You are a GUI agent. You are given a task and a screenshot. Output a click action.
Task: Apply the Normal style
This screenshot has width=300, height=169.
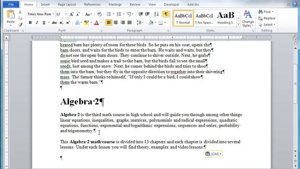pos(183,18)
